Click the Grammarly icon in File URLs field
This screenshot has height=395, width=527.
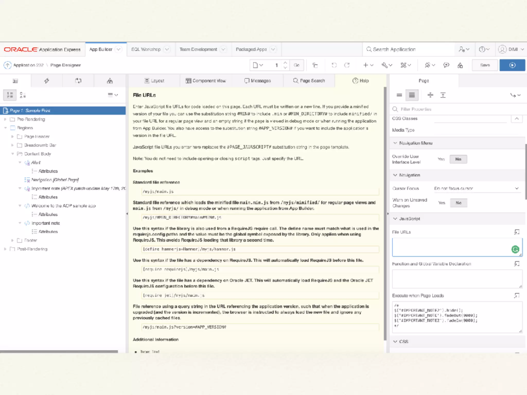pyautogui.click(x=515, y=249)
